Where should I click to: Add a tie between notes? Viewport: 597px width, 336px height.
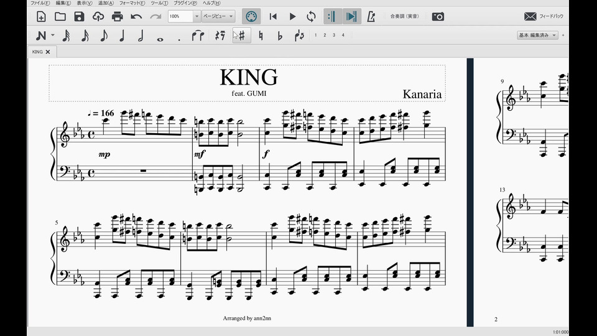[x=198, y=35]
